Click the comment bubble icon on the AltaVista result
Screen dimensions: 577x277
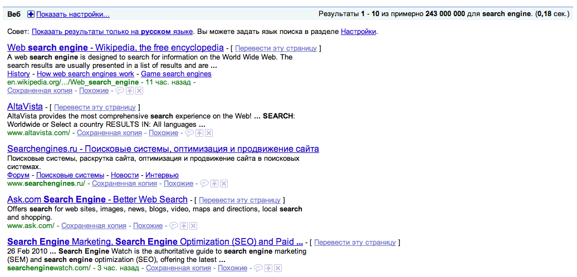point(189,133)
